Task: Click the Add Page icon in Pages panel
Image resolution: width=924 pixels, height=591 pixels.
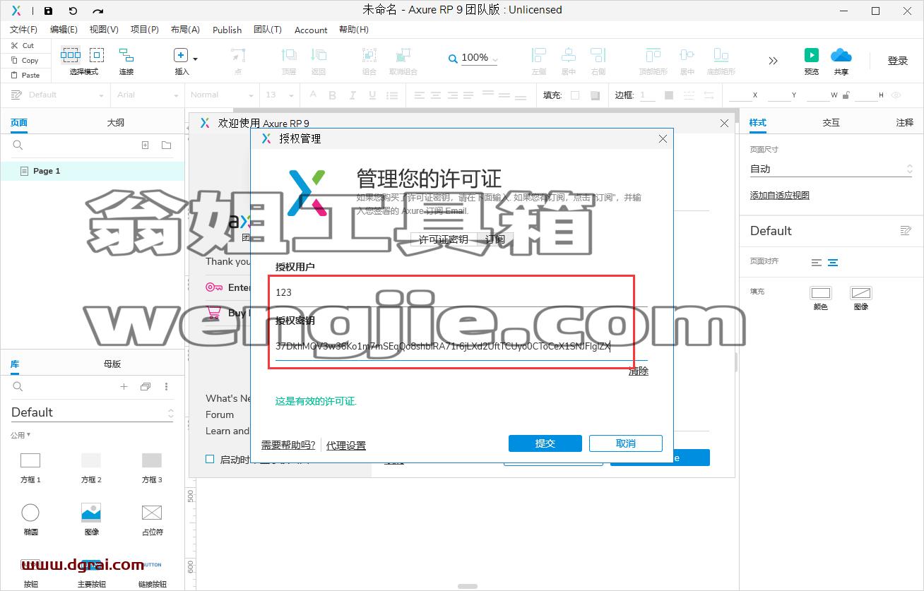Action: pos(146,145)
